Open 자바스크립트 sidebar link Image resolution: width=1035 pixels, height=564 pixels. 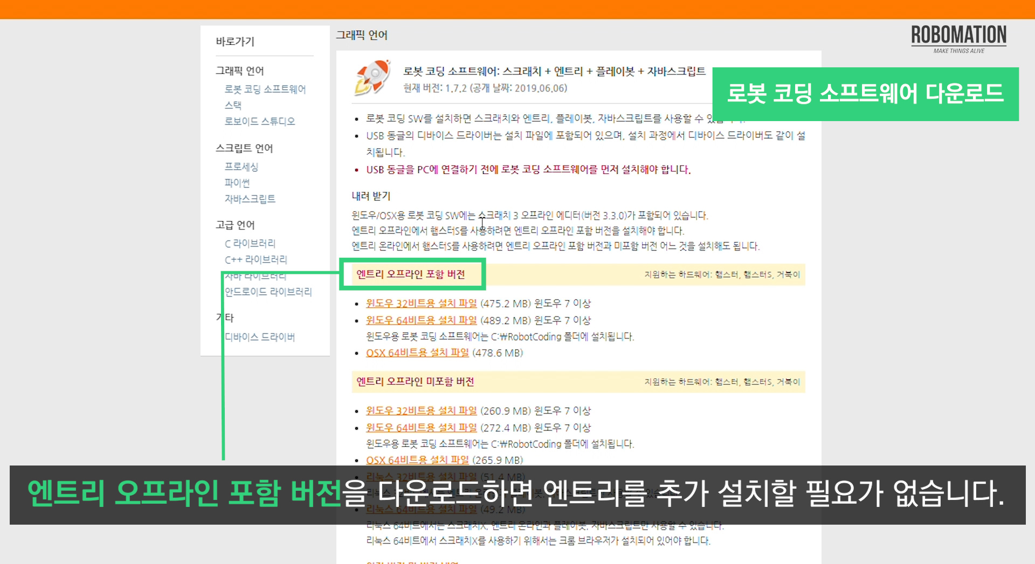[250, 199]
